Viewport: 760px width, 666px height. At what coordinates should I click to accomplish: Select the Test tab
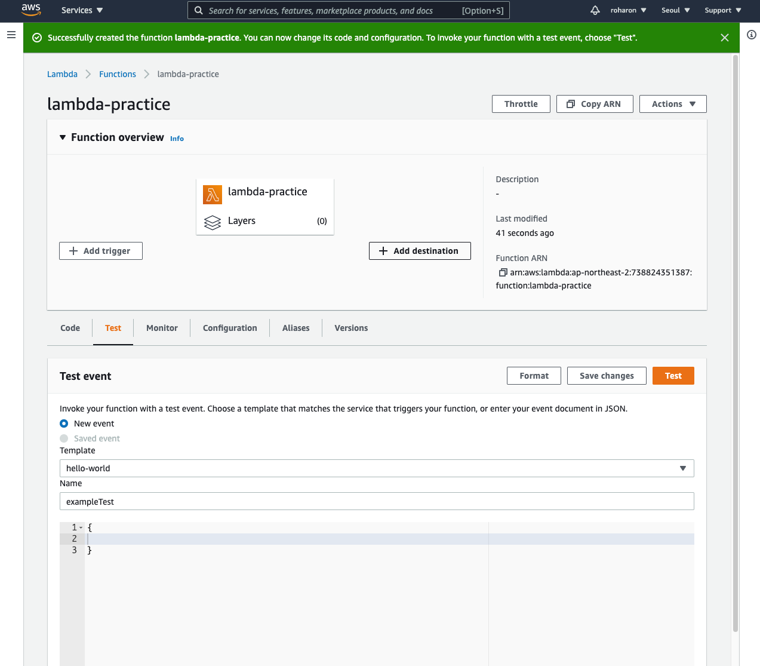point(113,328)
